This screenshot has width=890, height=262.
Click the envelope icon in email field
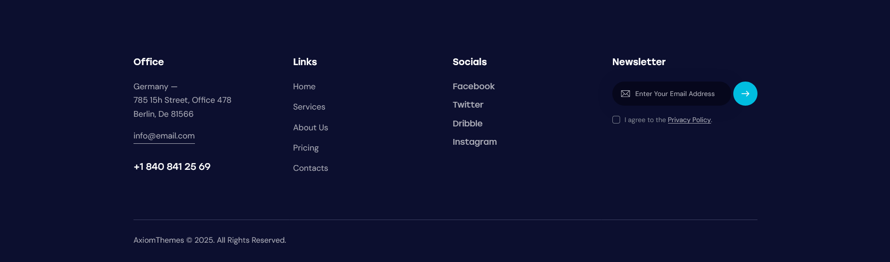pos(625,94)
